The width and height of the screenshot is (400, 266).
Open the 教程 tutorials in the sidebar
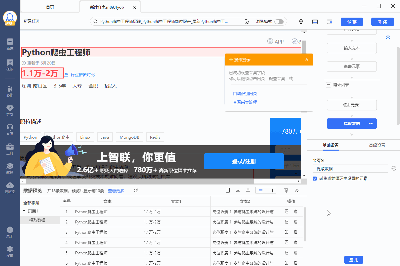pos(10,168)
